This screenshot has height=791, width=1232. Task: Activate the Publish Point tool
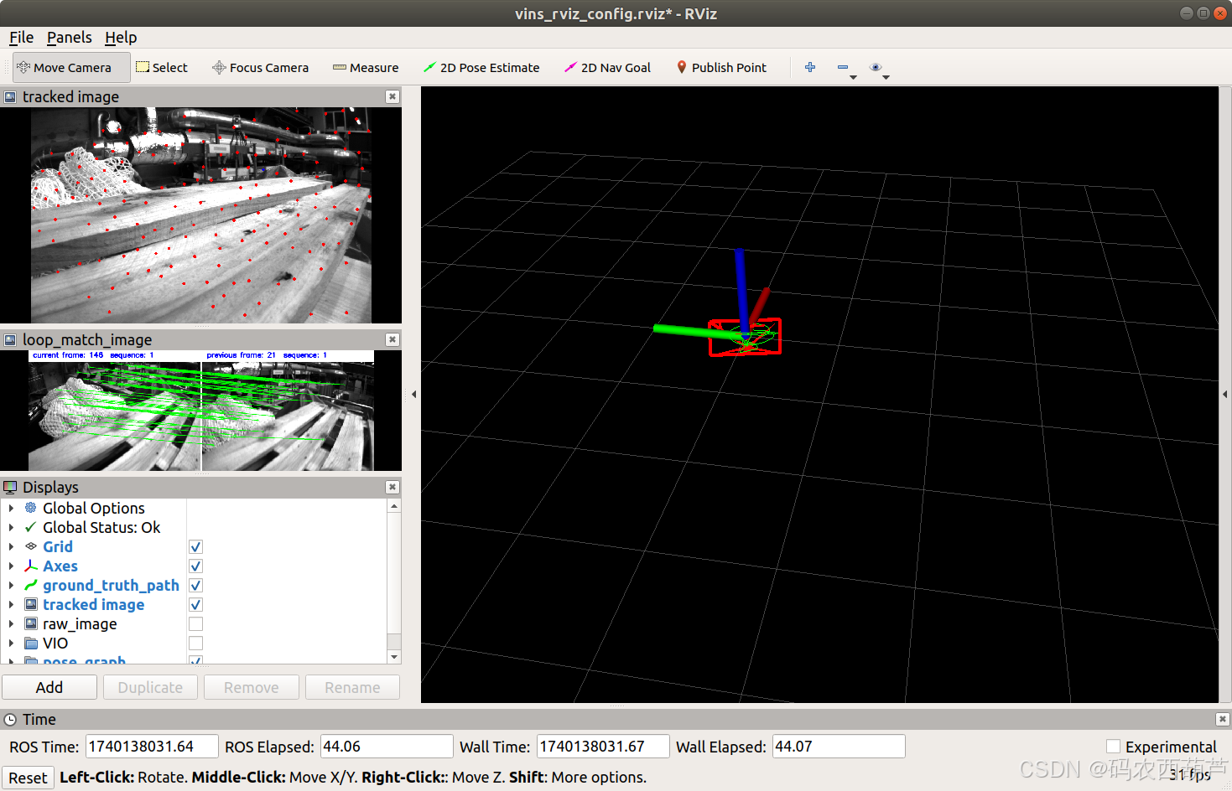720,67
